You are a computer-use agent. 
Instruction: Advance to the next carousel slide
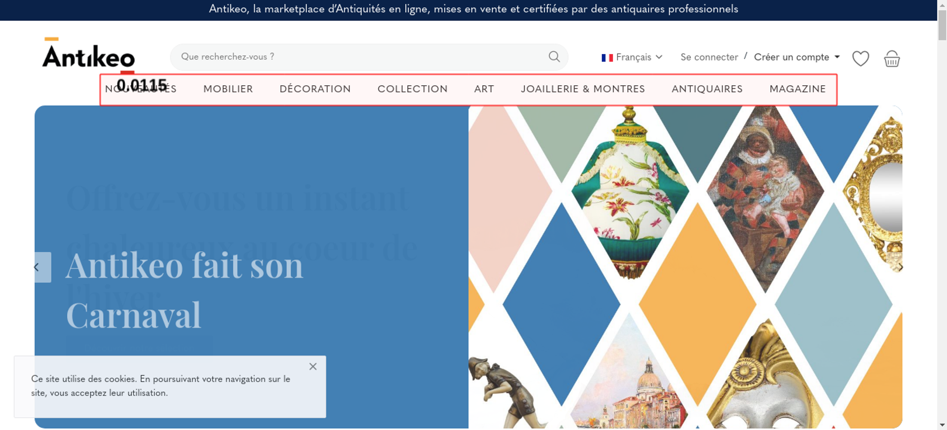pos(900,268)
